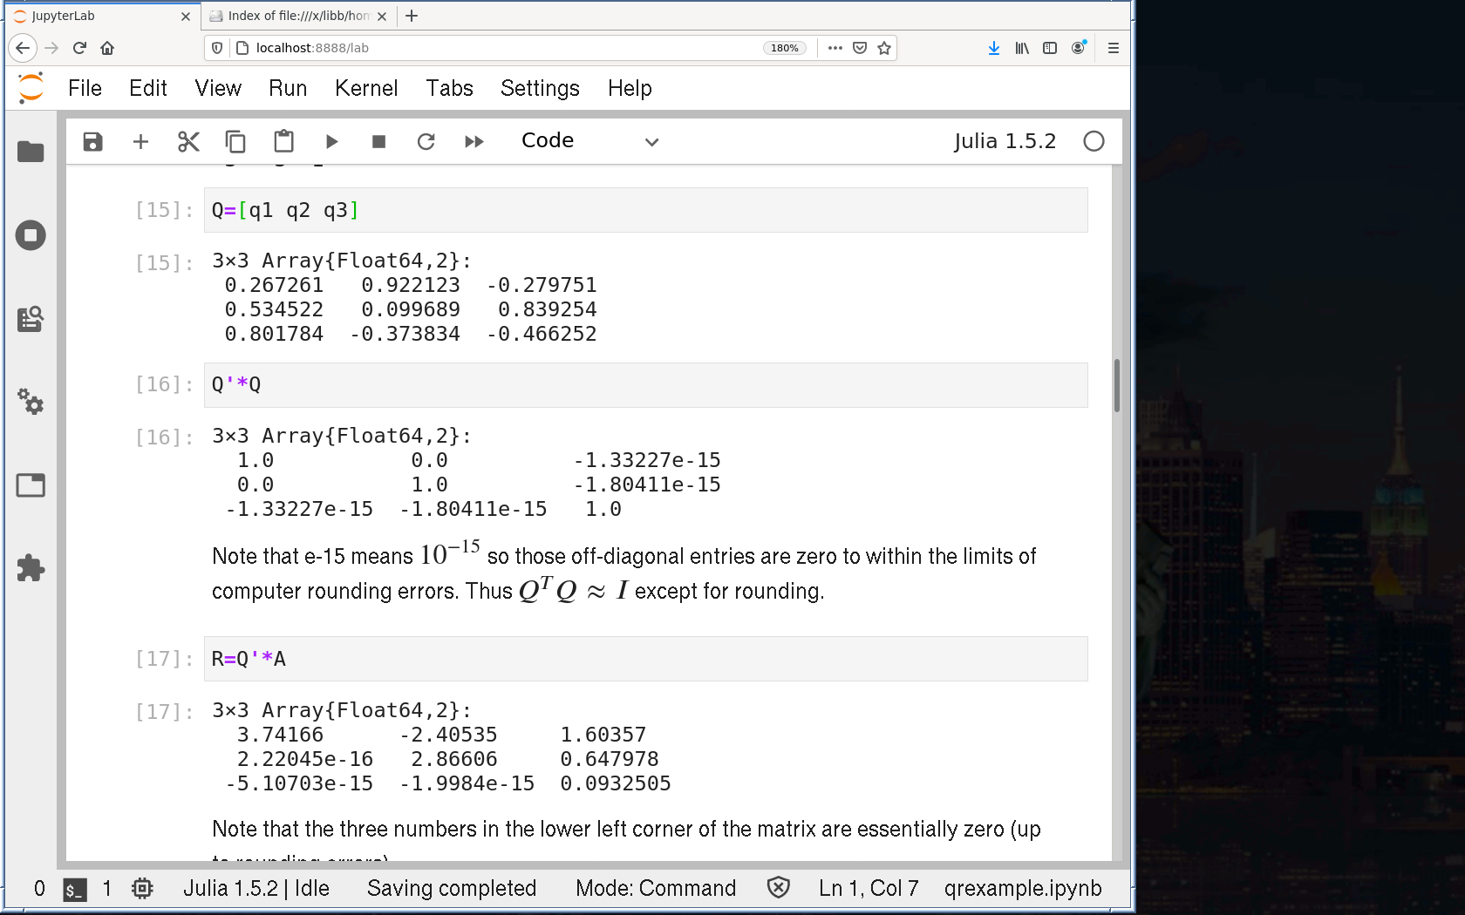Screen dimensions: 1465x915
Task: Open the Settings menu
Action: [539, 88]
